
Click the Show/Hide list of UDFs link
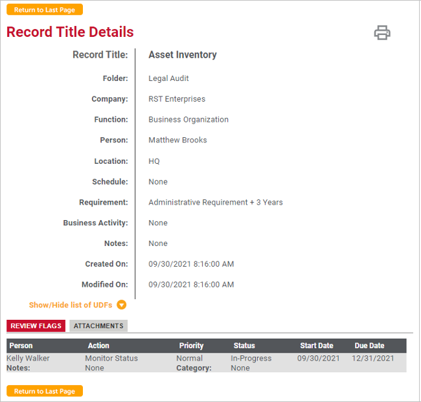point(71,305)
